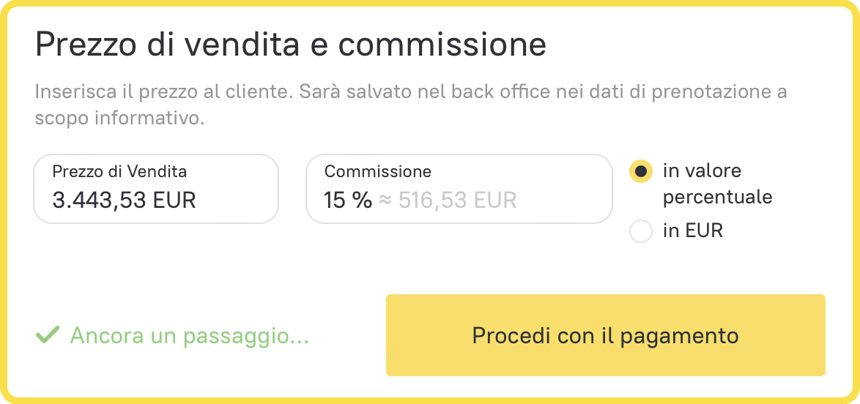Click the "scopo informativo" text line

pos(119,119)
